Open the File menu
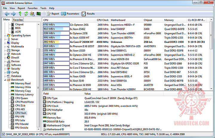Image resolution: width=215 pixels, height=138 pixels. click(x=5, y=8)
